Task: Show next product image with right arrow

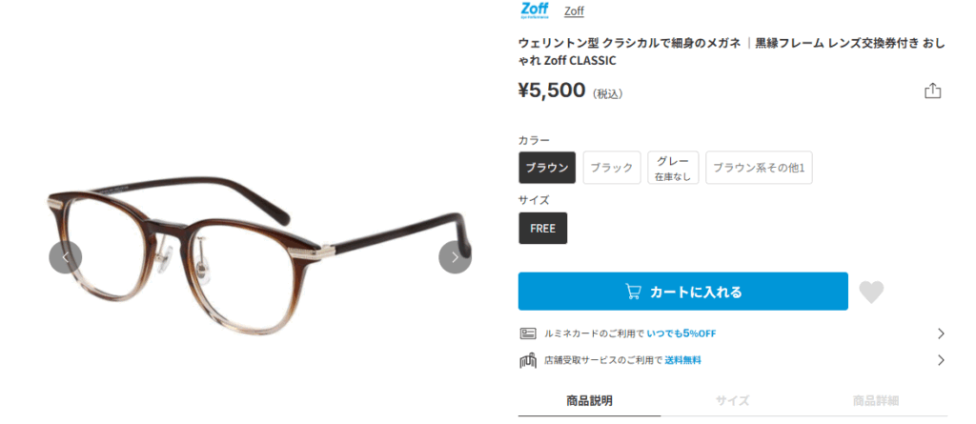Action: tap(455, 257)
